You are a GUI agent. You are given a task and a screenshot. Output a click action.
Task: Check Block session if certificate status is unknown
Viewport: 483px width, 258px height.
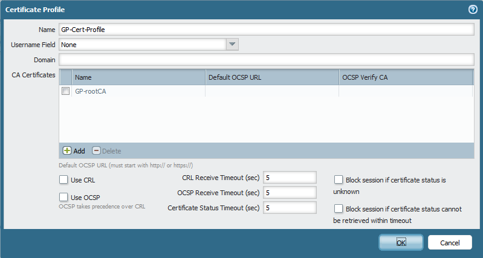(339, 180)
